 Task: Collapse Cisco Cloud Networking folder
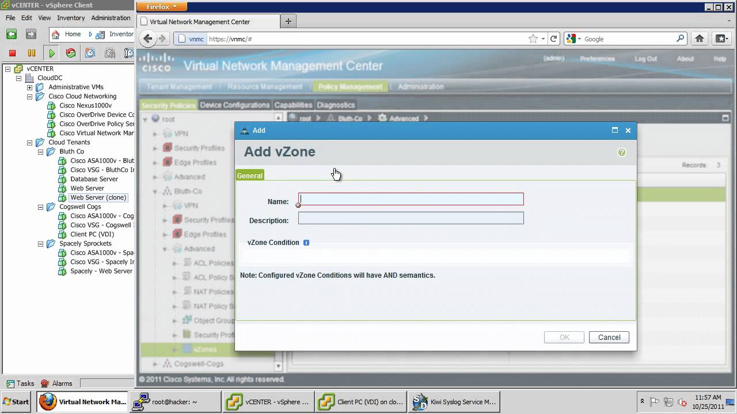30,97
